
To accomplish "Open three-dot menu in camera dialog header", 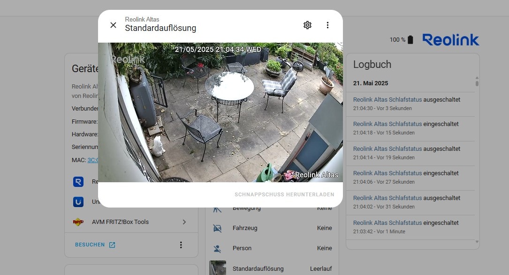I will (327, 25).
